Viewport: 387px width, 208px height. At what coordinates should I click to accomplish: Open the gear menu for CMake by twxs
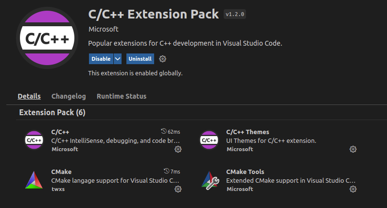tap(178, 189)
